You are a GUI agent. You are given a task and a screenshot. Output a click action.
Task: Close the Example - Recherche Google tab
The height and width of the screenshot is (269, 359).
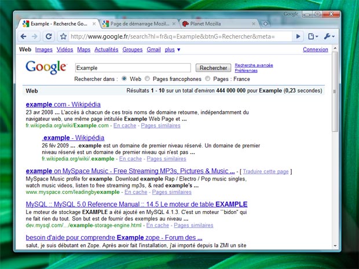tap(94, 24)
